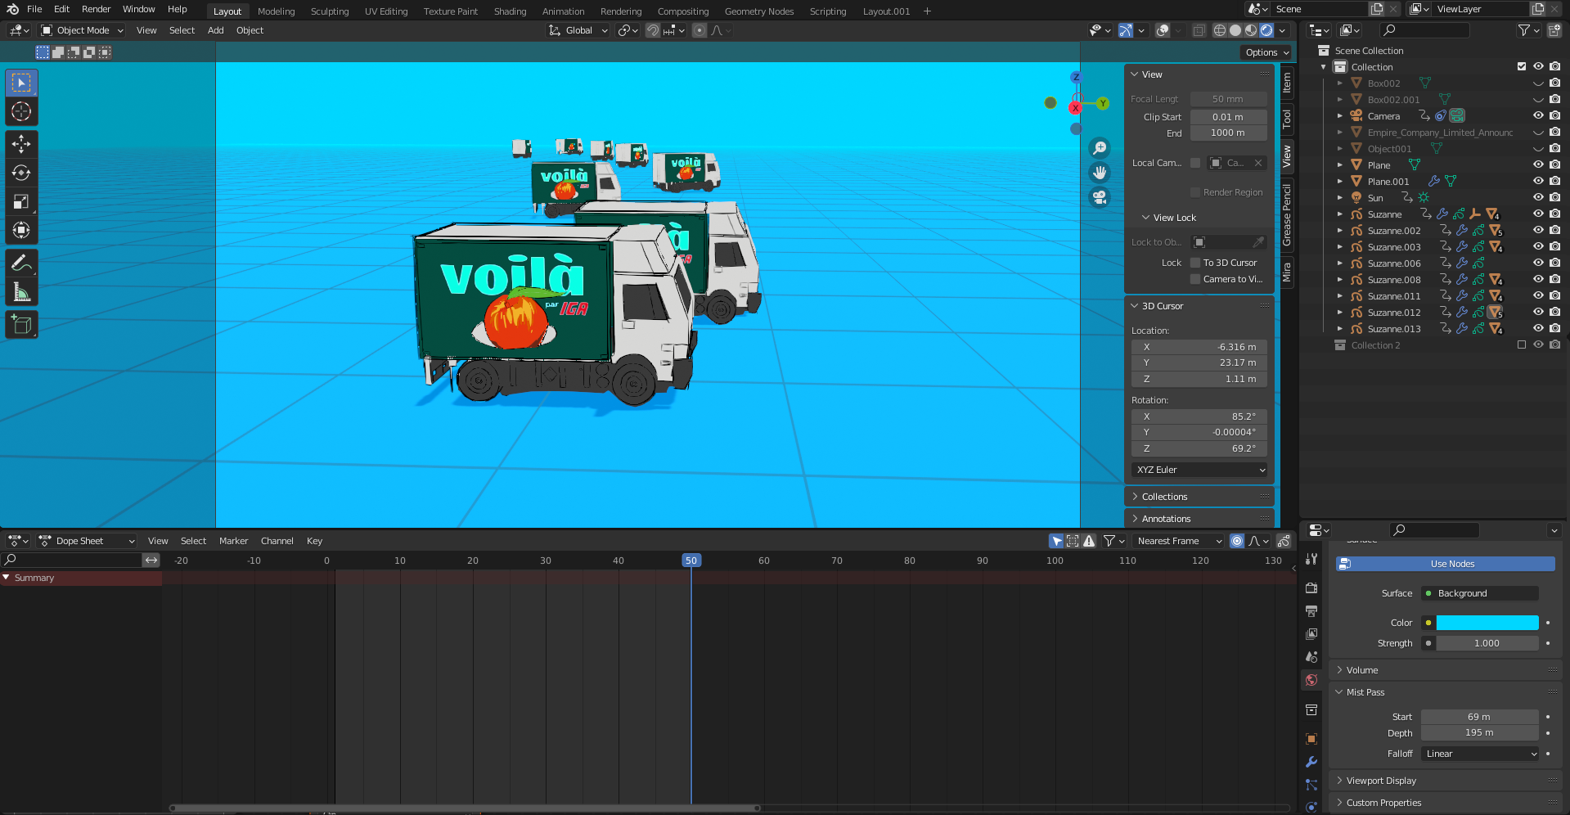Enable the Local Camera checkbox
Image resolution: width=1570 pixels, height=815 pixels.
pos(1195,163)
